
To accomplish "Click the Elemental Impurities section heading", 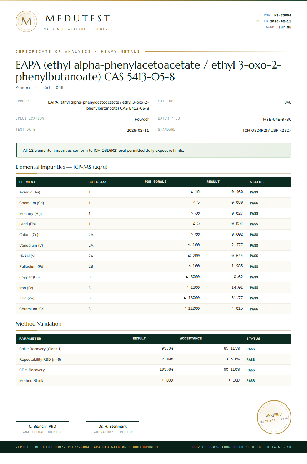I will click(61, 167).
